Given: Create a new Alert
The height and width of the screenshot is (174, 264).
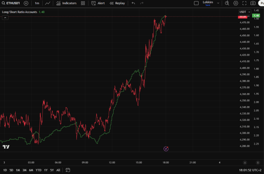Looking at the screenshot, I should [98, 3].
